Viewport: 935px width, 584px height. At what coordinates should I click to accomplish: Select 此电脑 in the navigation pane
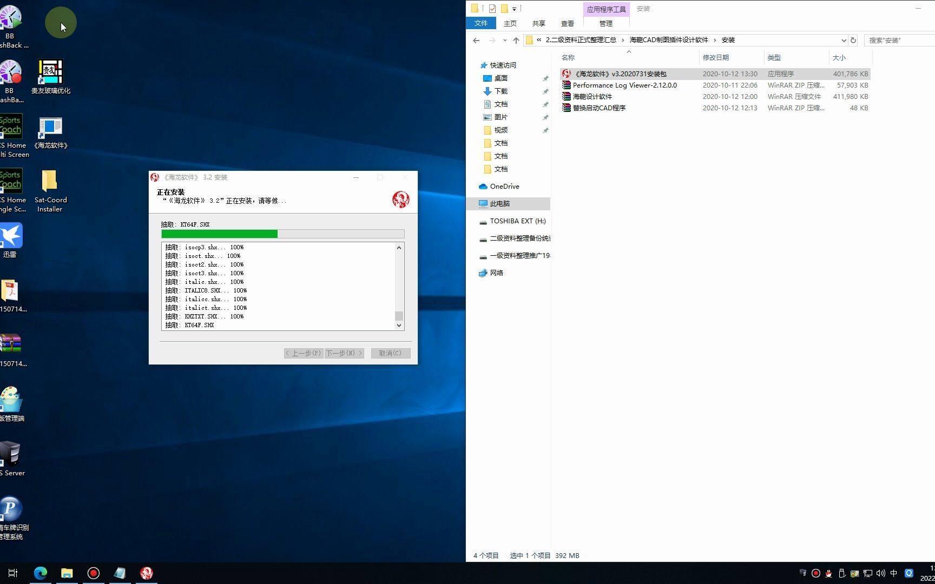[x=500, y=203]
